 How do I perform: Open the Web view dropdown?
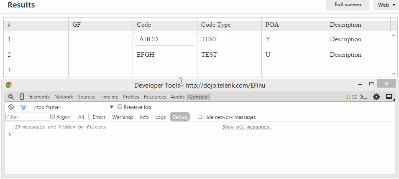[x=386, y=5]
